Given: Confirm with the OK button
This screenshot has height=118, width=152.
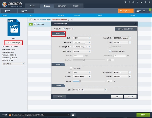Looking at the screenshot, I should [x=117, y=97].
